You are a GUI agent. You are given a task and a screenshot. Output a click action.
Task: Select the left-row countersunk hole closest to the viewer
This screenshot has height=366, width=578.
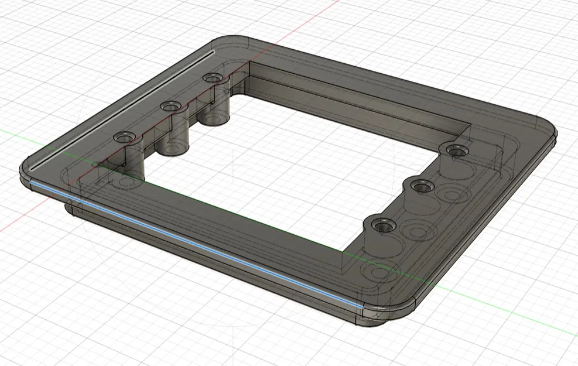tap(125, 138)
